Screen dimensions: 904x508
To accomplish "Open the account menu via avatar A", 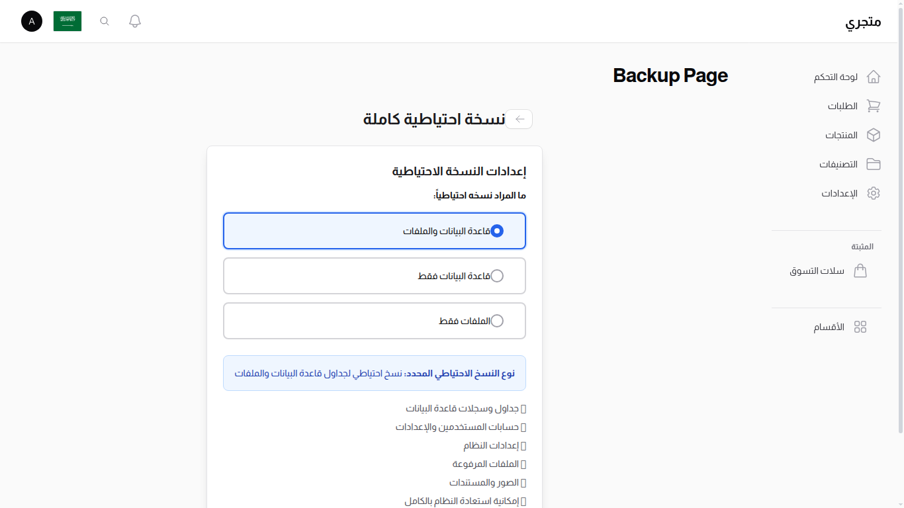I will [31, 21].
